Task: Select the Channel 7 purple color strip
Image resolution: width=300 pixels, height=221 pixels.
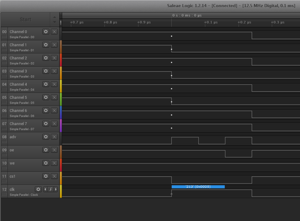Action: click(x=61, y=126)
